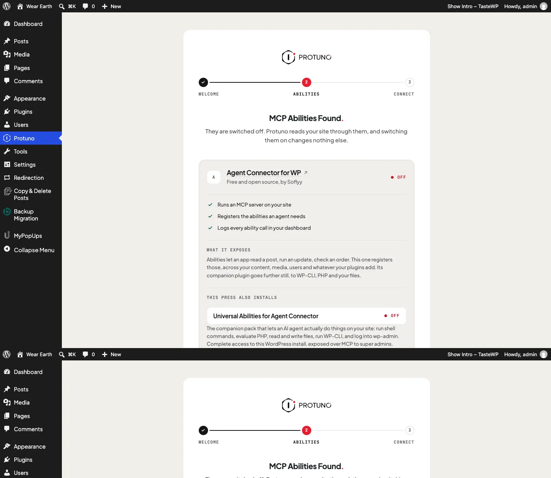Select the Connect step 3 in upper card
This screenshot has width=551, height=478.
tap(409, 82)
